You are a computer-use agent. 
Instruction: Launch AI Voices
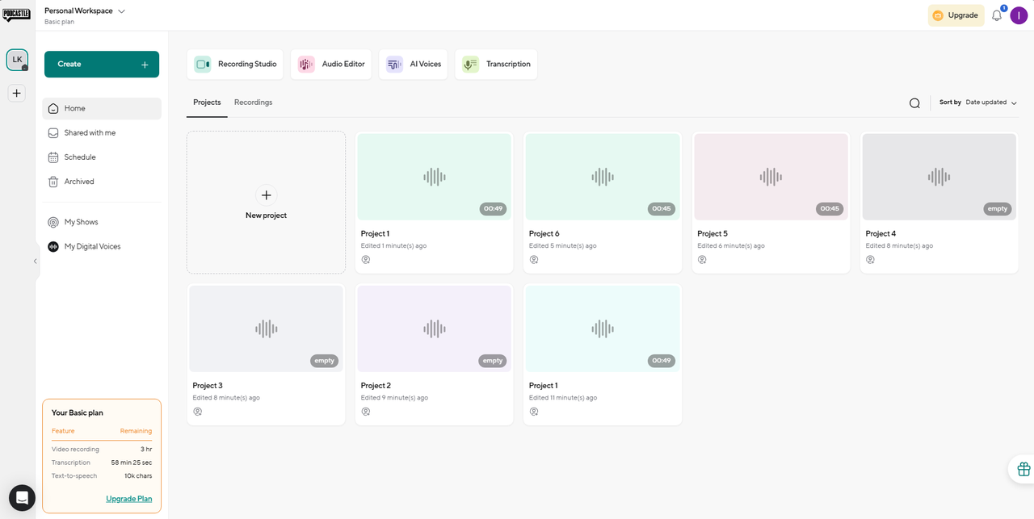coord(413,65)
